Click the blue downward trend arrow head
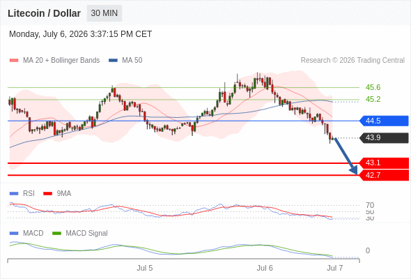 point(354,171)
